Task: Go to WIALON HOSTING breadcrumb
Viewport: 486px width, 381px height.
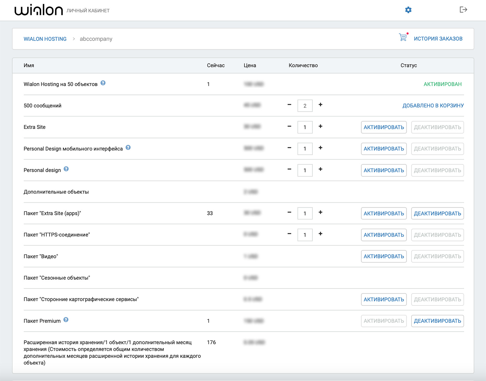Action: pyautogui.click(x=45, y=39)
